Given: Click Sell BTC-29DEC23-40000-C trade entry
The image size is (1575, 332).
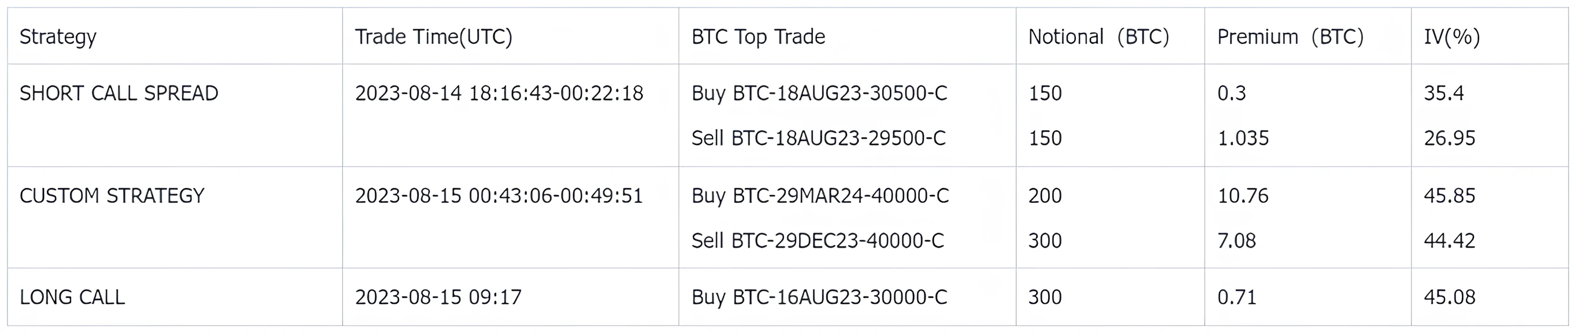Looking at the screenshot, I should 818,240.
